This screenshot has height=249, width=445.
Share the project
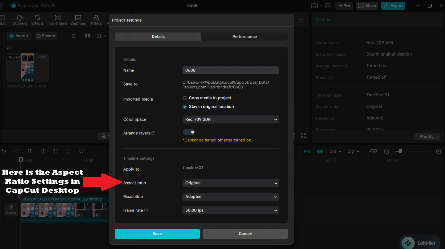pos(367,6)
